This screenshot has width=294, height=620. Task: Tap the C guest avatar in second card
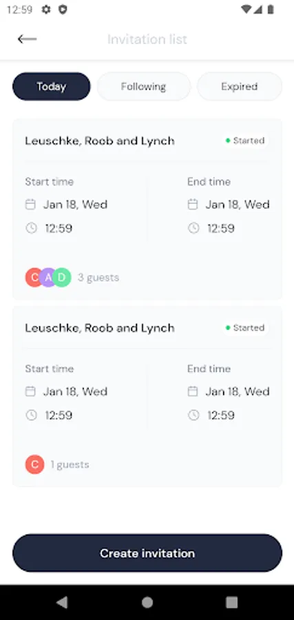coord(35,464)
